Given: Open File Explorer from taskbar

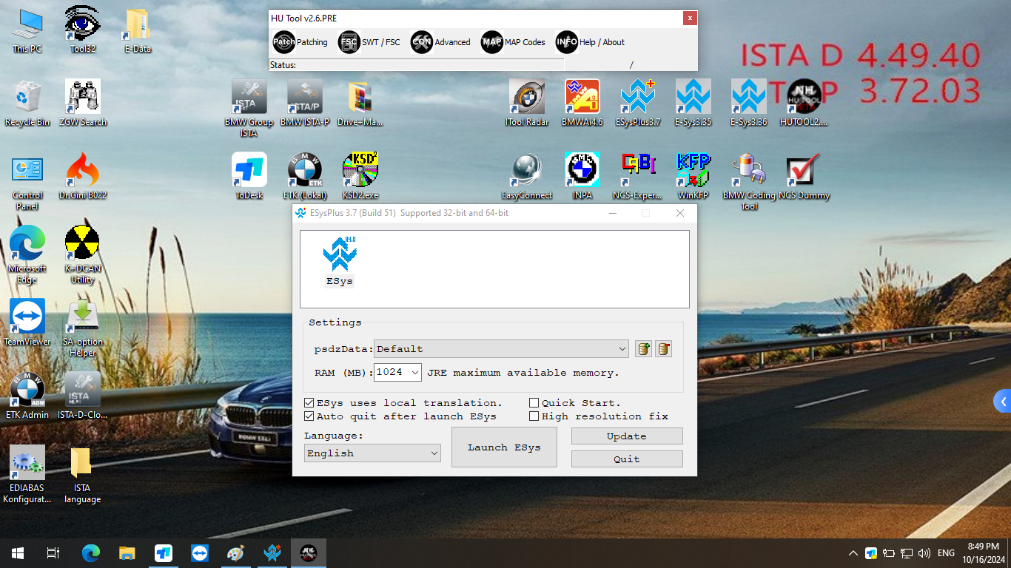Looking at the screenshot, I should [x=127, y=553].
